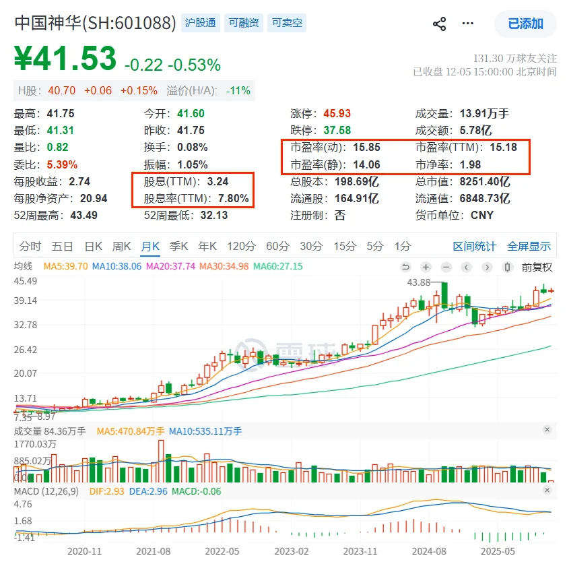Open the more options ellipsis icon

point(467,22)
